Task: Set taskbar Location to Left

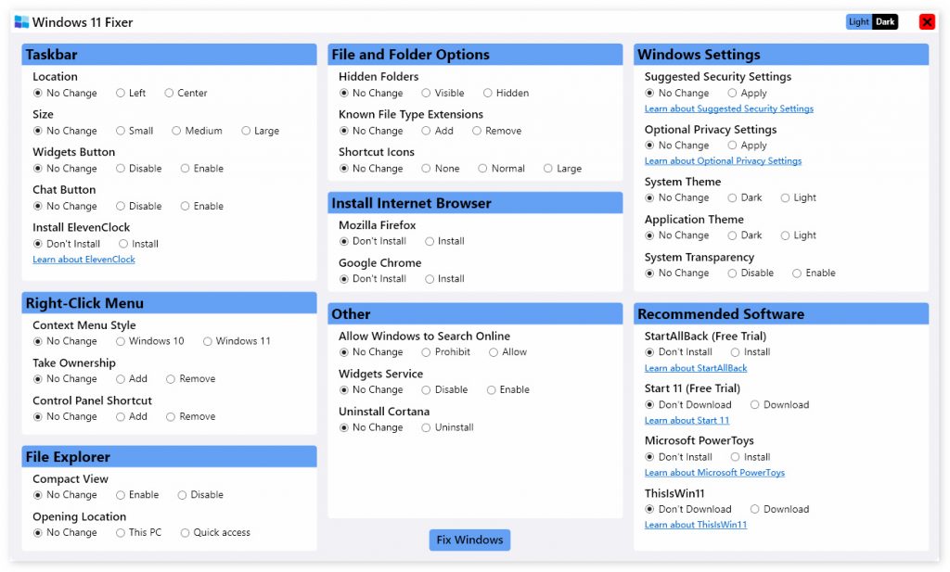Action: [121, 93]
